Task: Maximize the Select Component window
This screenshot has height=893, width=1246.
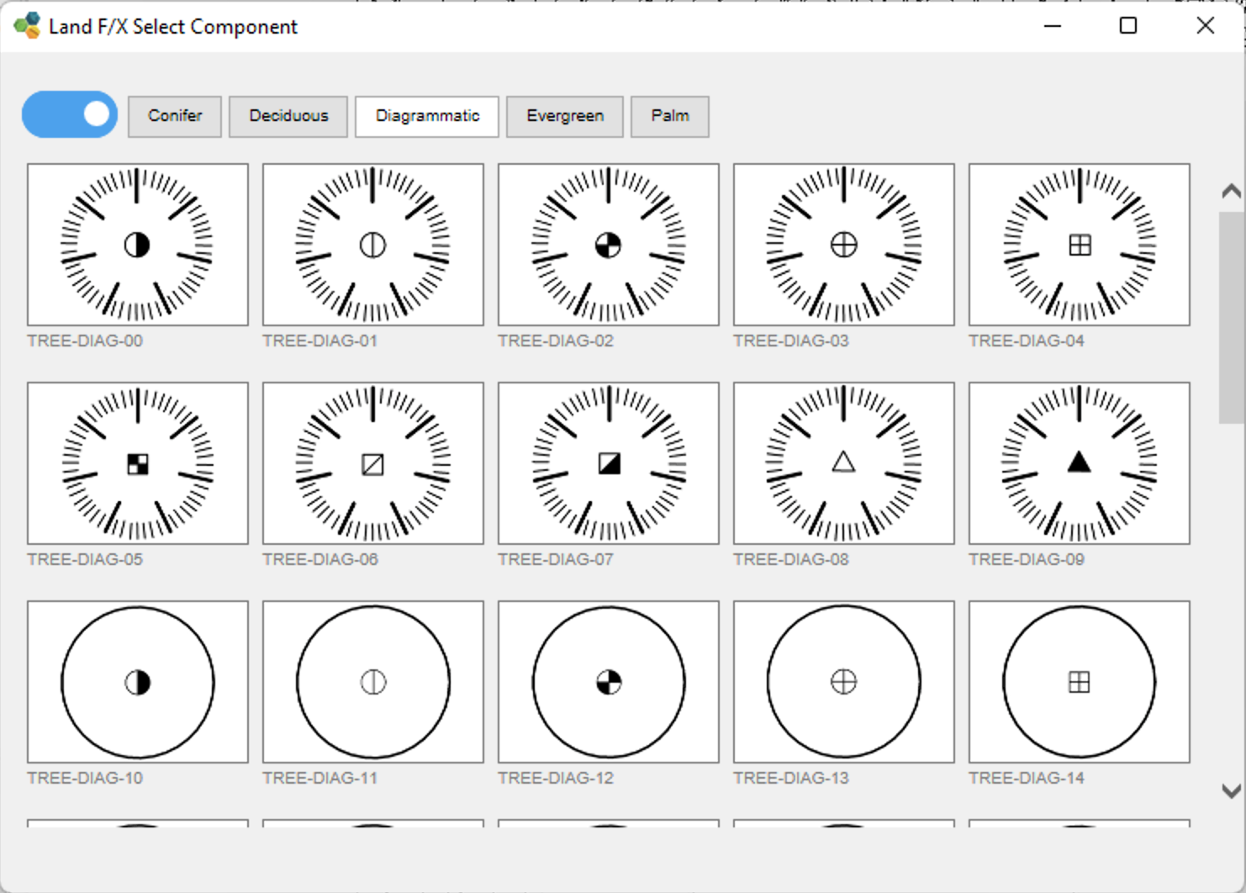Action: point(1128,26)
